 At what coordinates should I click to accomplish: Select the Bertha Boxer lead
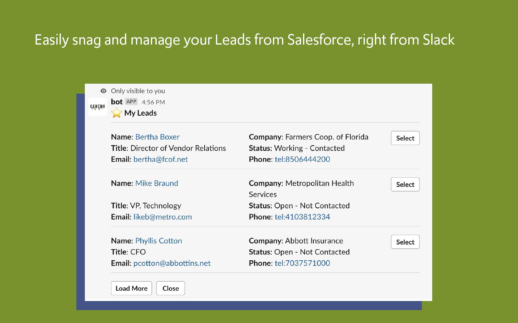[405, 138]
